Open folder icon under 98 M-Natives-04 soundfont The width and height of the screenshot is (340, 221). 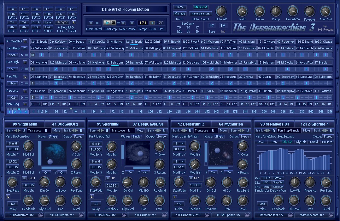pos(290,215)
